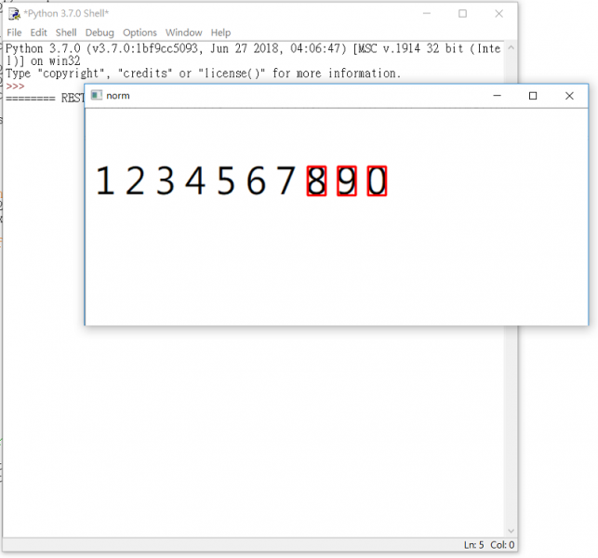The image size is (598, 558).
Task: Click the 'Col: 0' status bar entry
Action: [x=502, y=545]
